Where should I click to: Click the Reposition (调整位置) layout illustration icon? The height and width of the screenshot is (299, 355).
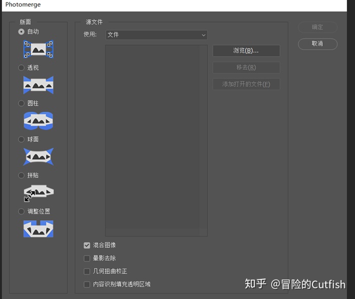coord(38,229)
